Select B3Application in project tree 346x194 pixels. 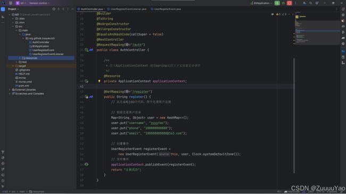[39, 46]
